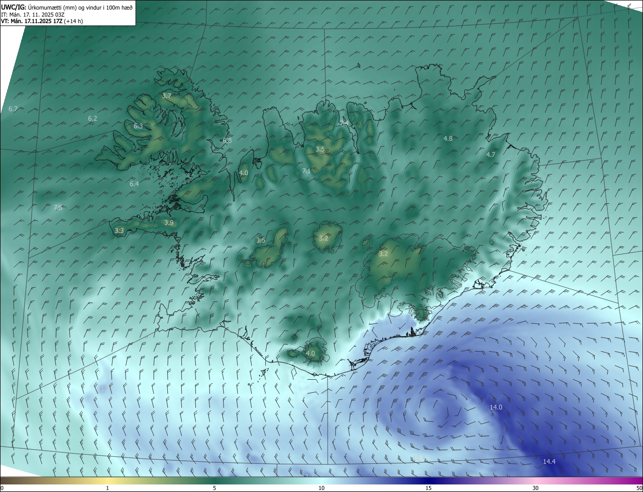Click the map value 6.4
The height and width of the screenshot is (492, 643).
134,184
